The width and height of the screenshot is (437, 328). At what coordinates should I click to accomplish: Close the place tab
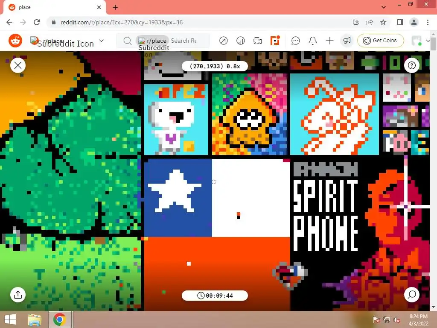point(99,8)
